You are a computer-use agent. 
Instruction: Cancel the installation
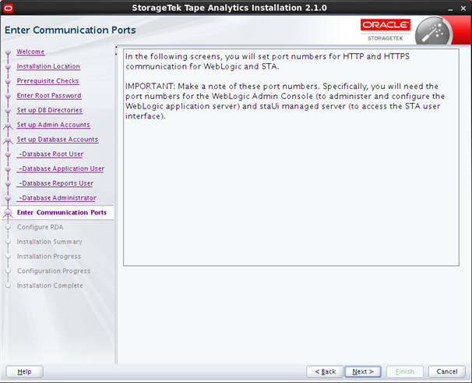click(447, 371)
